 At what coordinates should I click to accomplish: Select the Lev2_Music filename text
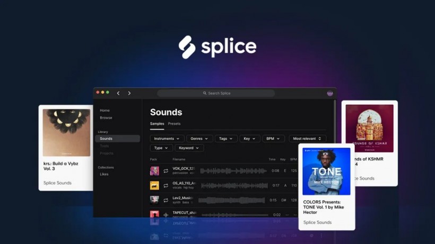(182, 198)
